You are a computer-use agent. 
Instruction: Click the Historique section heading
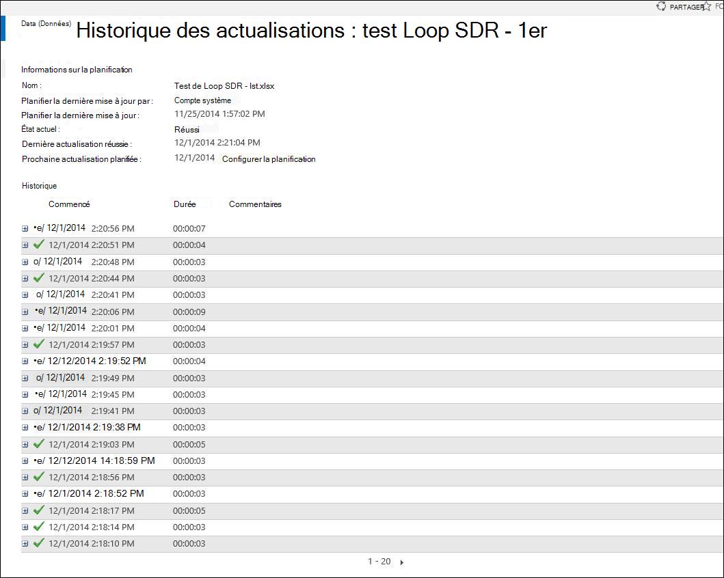[x=39, y=185]
